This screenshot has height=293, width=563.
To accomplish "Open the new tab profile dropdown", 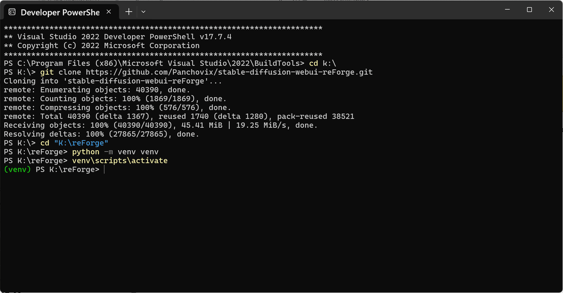I will click(144, 12).
